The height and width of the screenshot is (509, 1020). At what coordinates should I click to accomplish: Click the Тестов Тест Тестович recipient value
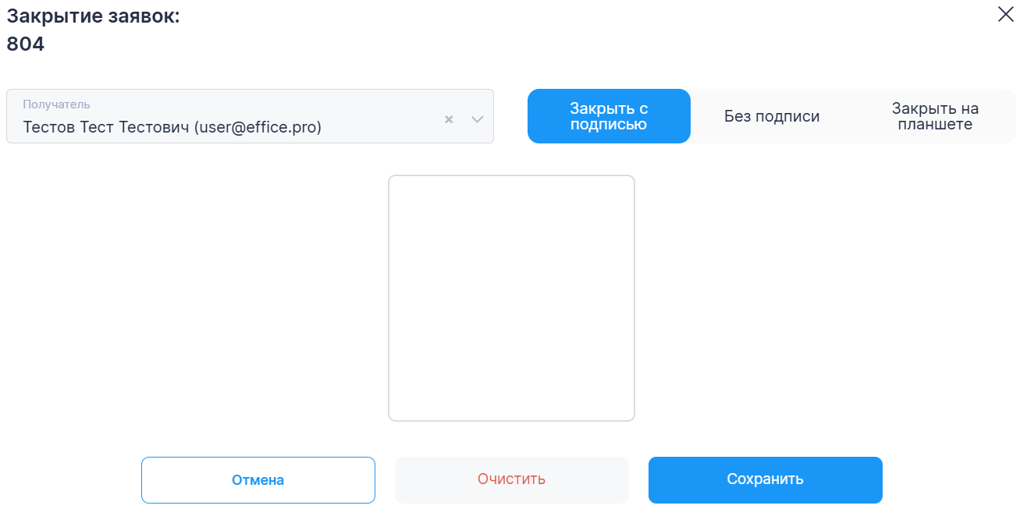point(106,127)
